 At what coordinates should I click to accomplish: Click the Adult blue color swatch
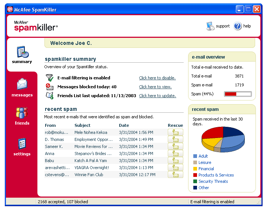coord(195,156)
